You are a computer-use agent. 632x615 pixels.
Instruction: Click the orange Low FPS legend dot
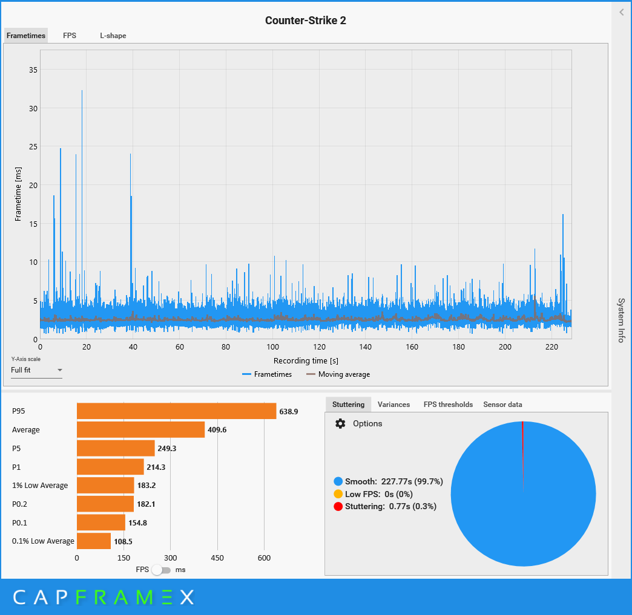tap(338, 494)
